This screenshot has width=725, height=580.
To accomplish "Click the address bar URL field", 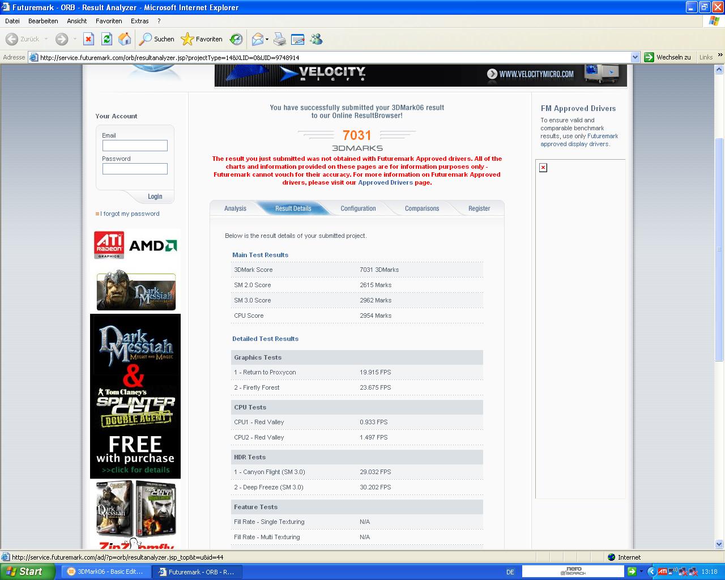I will (x=334, y=57).
